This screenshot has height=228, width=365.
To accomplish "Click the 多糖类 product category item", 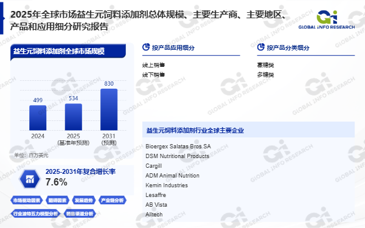I will (x=265, y=75).
